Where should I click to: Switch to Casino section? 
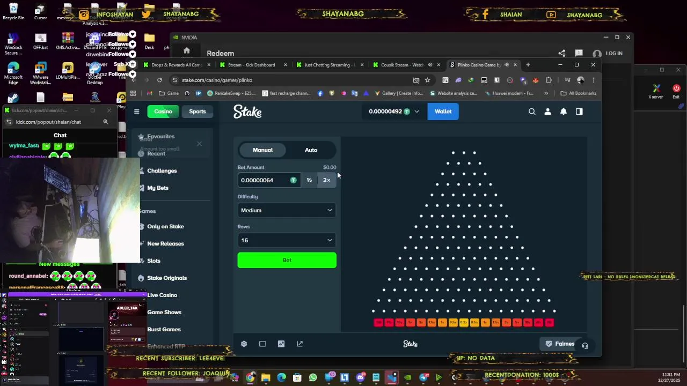pyautogui.click(x=163, y=112)
